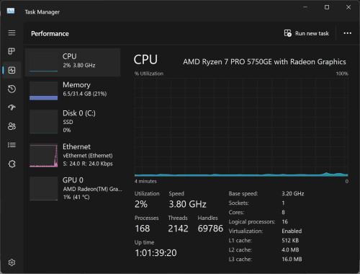Image resolution: width=360 pixels, height=274 pixels.
Task: Go to the Processes page icon
Action: click(12, 51)
